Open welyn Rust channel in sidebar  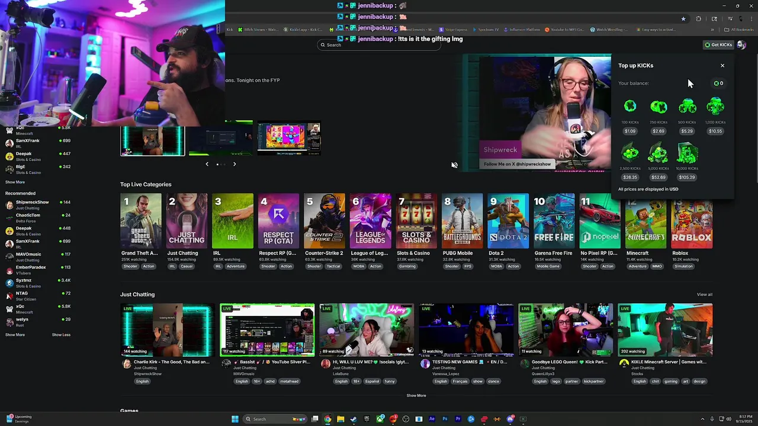[38, 322]
